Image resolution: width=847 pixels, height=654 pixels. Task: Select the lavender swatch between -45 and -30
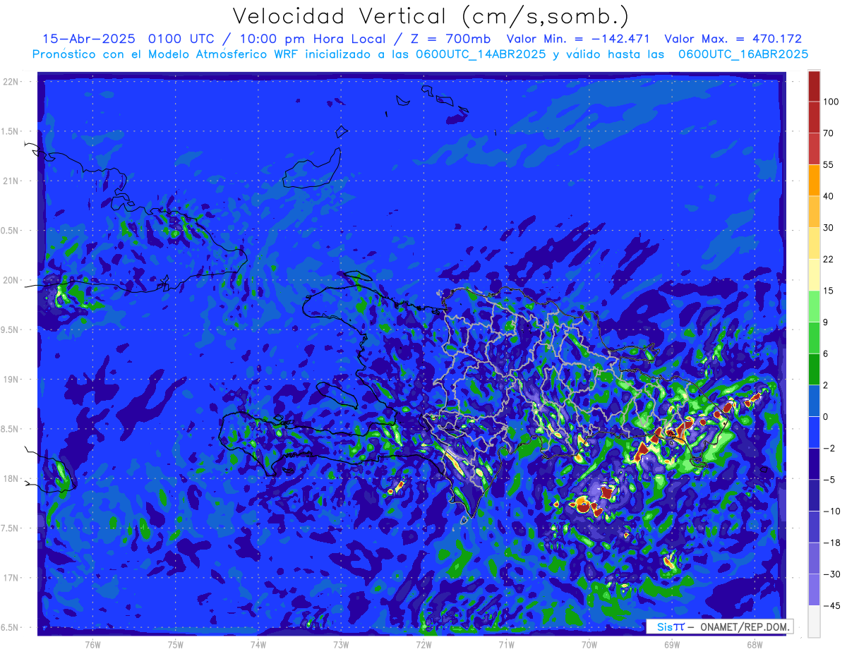click(814, 590)
